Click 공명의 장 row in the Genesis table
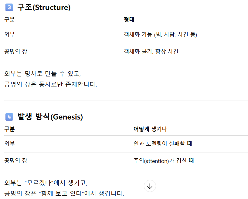The width and height of the screenshot is (248, 199). click(x=126, y=161)
